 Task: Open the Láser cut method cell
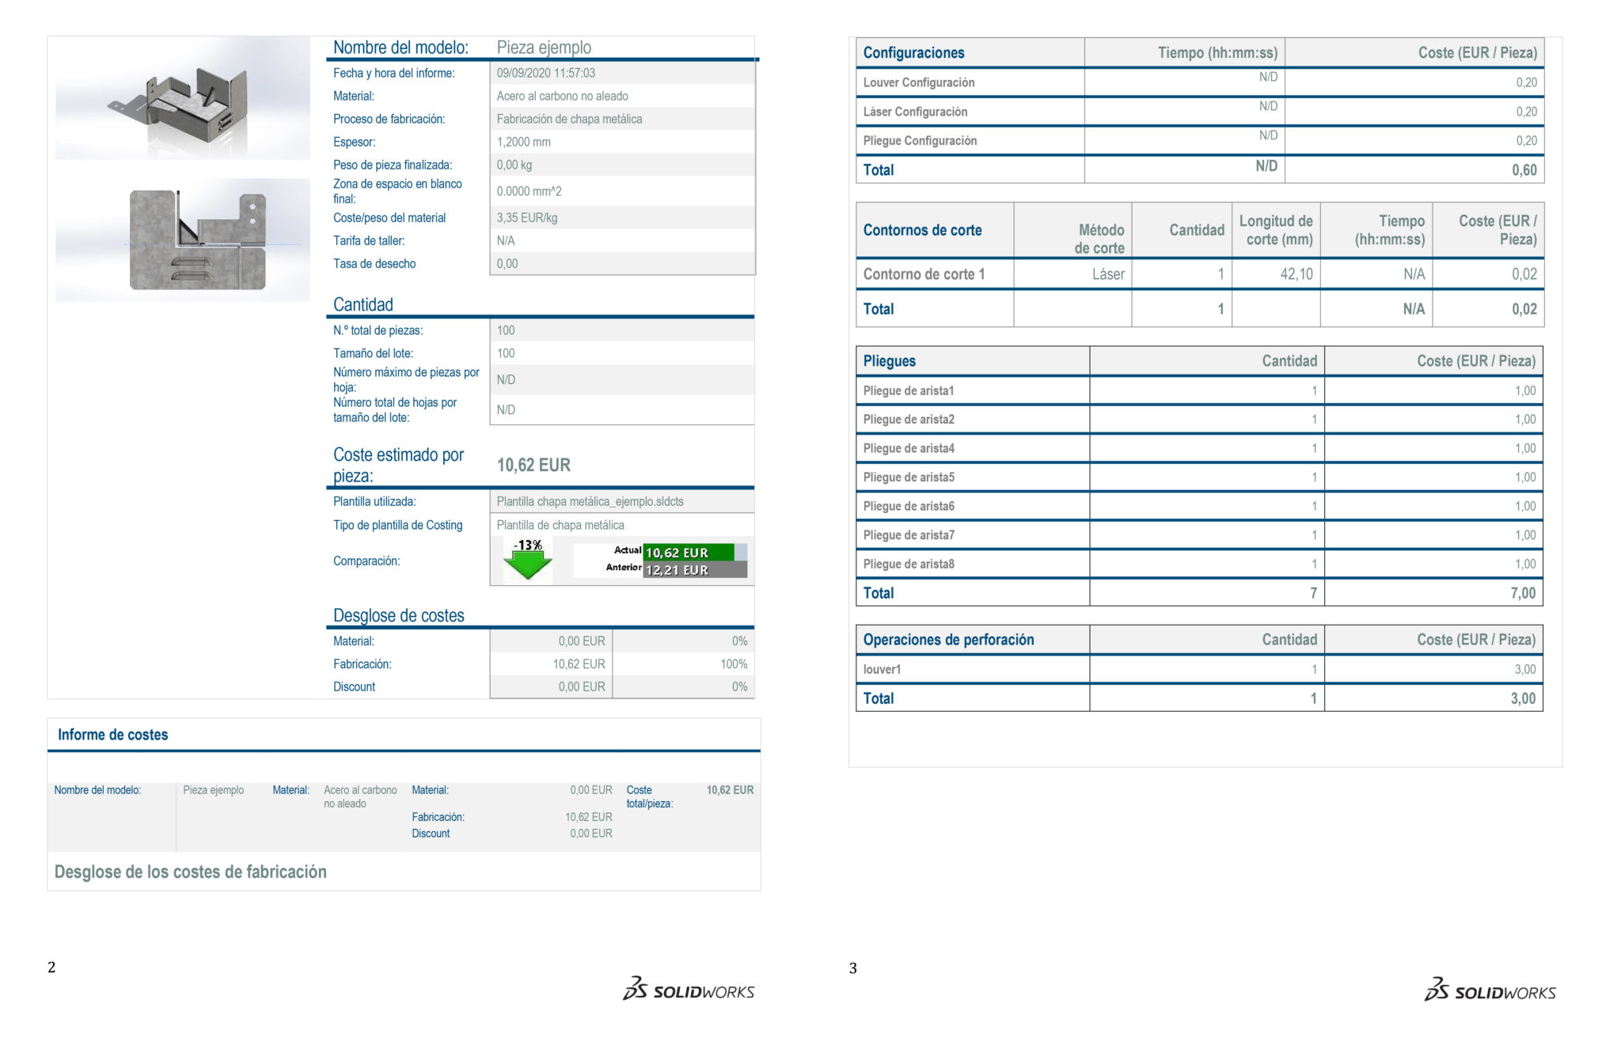tap(1107, 274)
